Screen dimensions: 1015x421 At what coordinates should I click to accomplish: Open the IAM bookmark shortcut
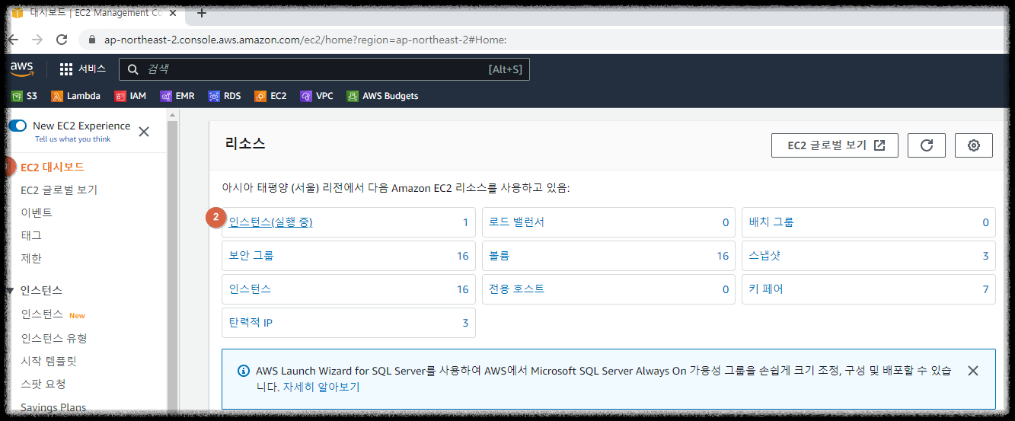pyautogui.click(x=130, y=96)
